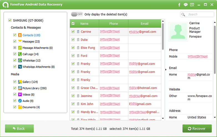
Task: Click the Documents folder icon
Action: pyautogui.click(x=20, y=107)
